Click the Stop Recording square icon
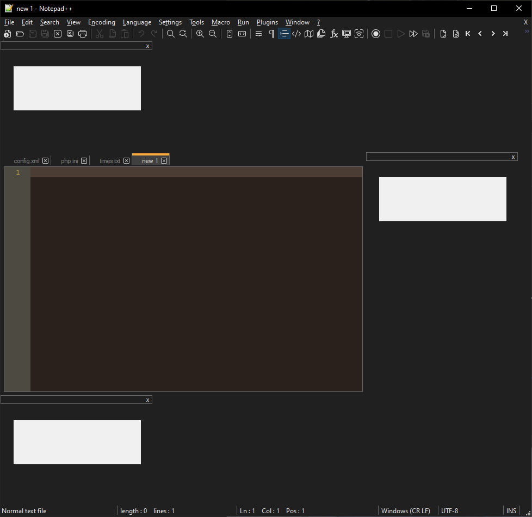The width and height of the screenshot is (532, 517). coord(388,34)
